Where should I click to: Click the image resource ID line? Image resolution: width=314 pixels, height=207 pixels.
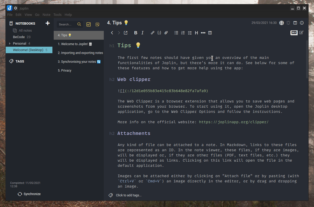[163, 91]
